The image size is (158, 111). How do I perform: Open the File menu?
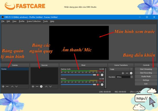pyautogui.click(x=3, y=21)
